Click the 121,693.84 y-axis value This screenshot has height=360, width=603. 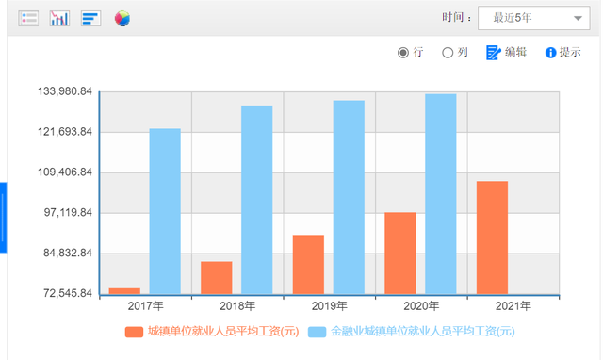click(65, 132)
